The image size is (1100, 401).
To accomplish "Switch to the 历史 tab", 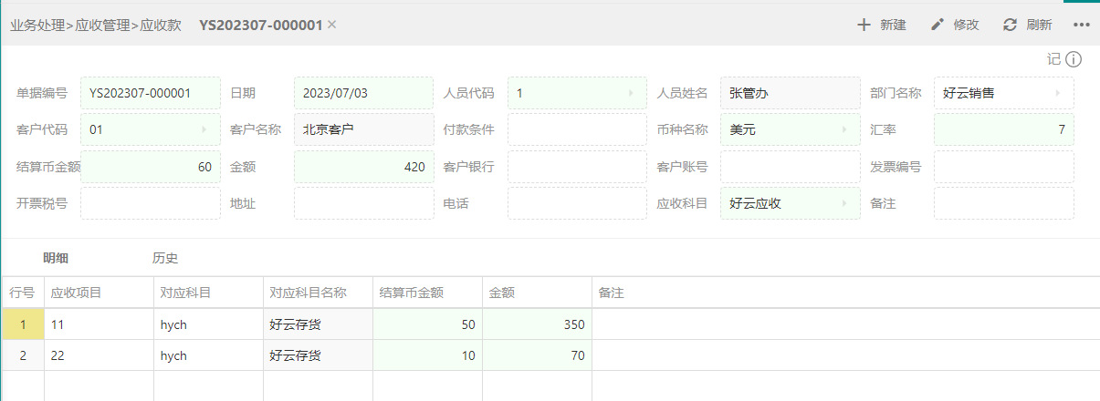I will coord(165,258).
